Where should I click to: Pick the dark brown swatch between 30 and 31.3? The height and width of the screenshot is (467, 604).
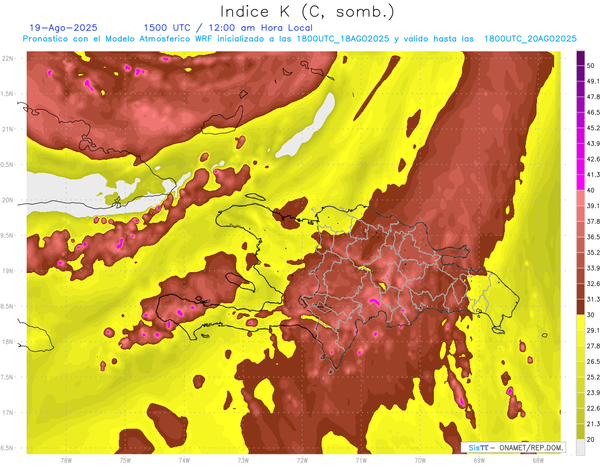click(580, 307)
